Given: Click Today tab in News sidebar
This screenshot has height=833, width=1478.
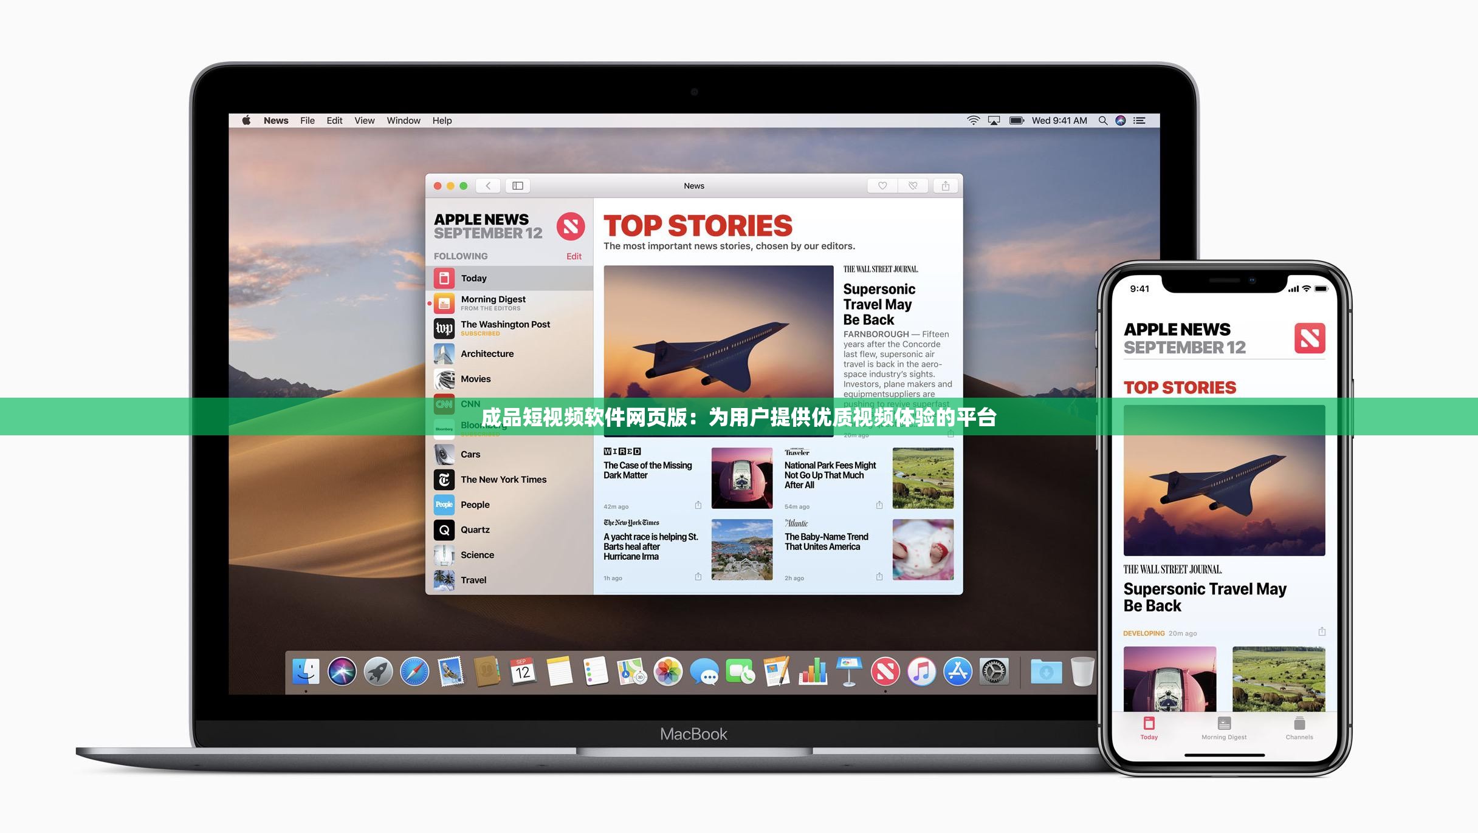Looking at the screenshot, I should pos(474,276).
